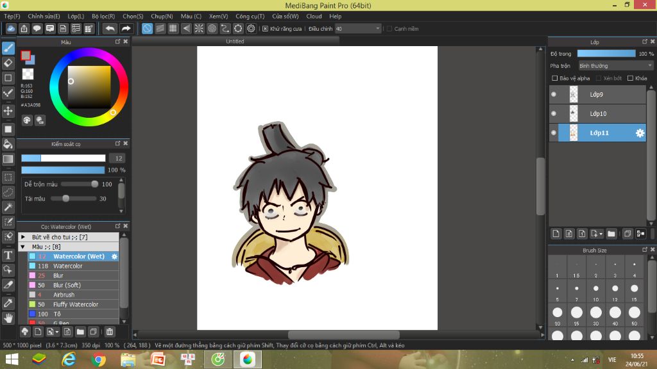Add a new layer in layer panel

coord(556,233)
